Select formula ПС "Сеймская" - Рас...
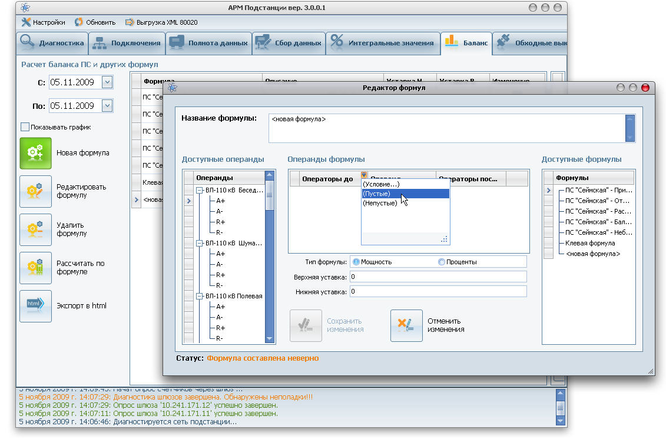Image resolution: width=666 pixels, height=446 pixels. coord(598,211)
